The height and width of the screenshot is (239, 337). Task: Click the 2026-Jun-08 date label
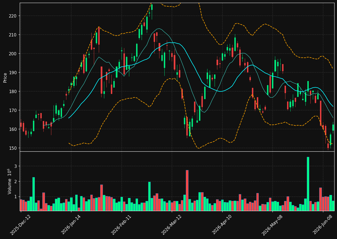[x=323, y=224]
